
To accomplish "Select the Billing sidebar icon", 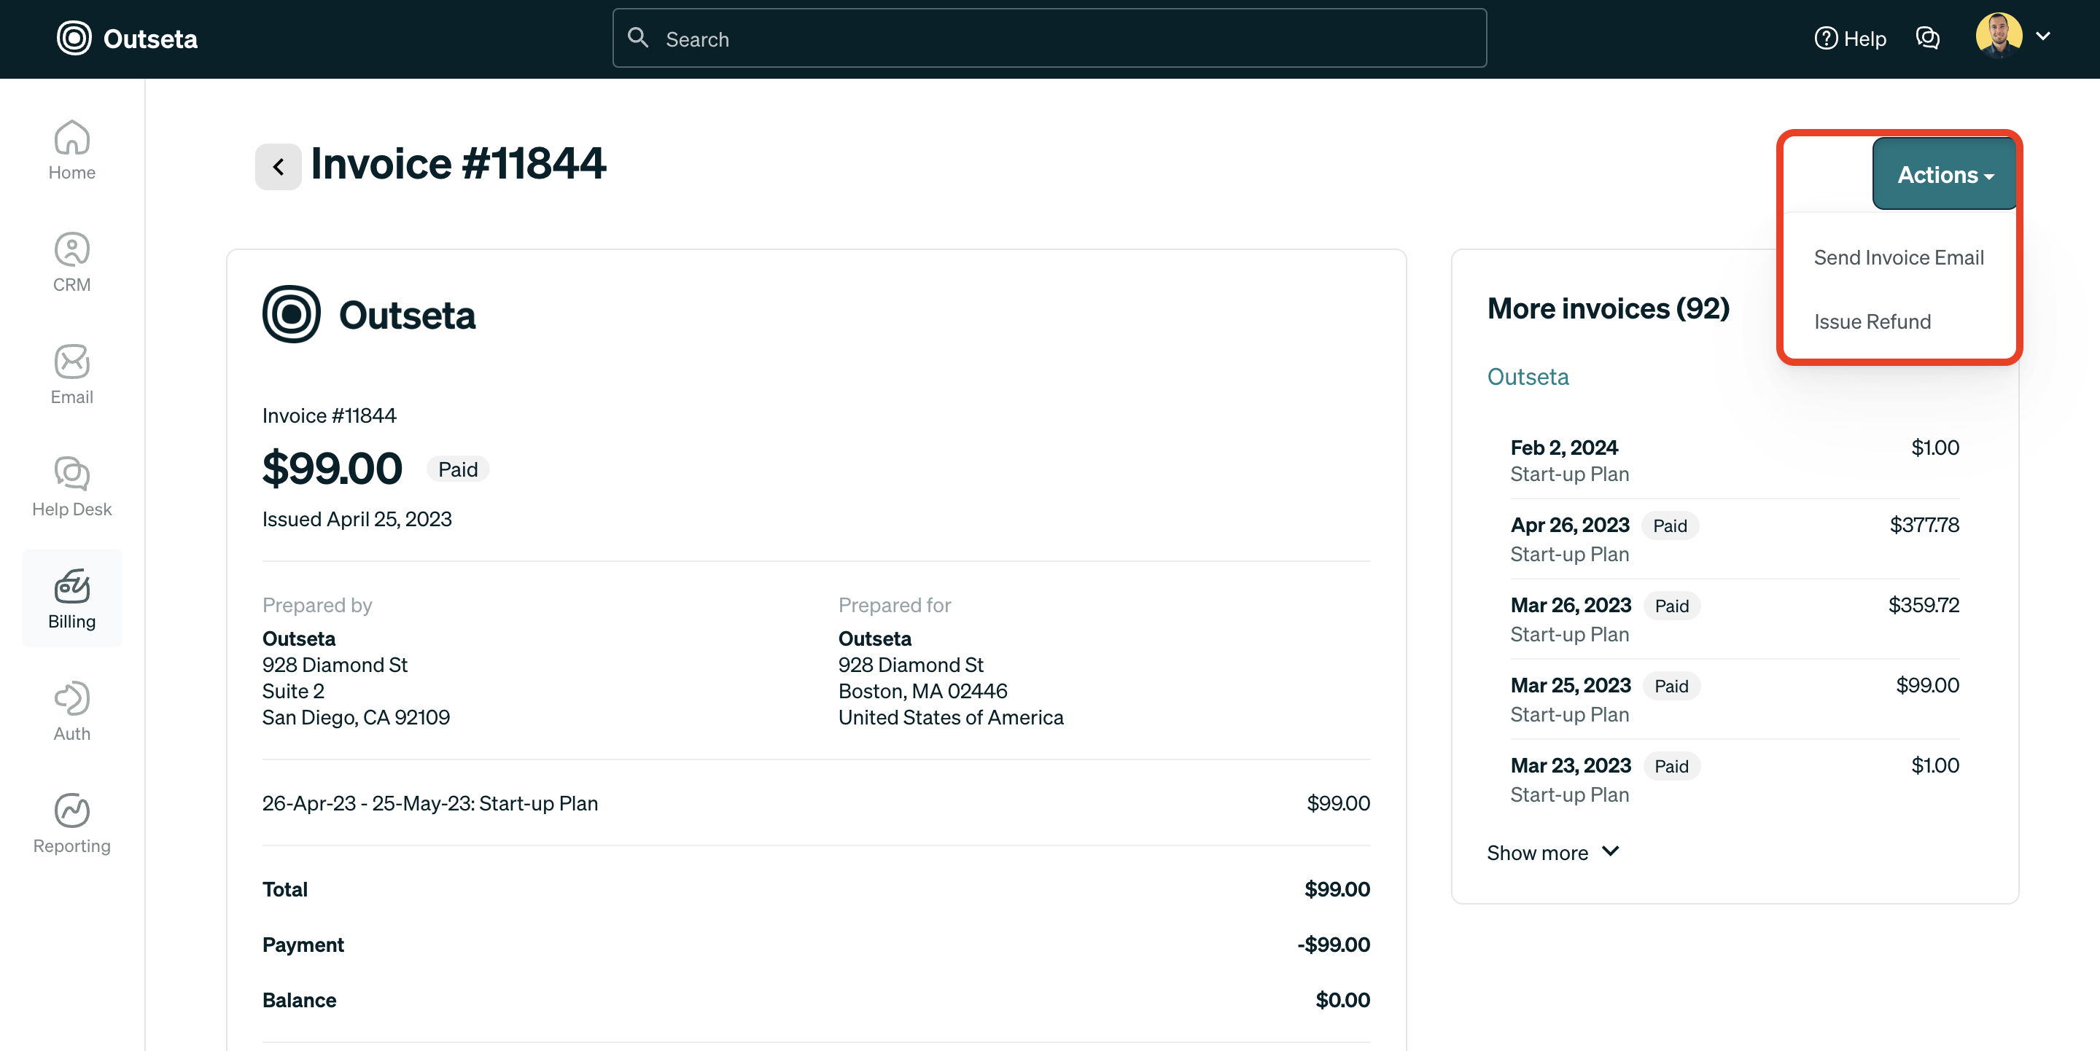I will click(x=71, y=599).
